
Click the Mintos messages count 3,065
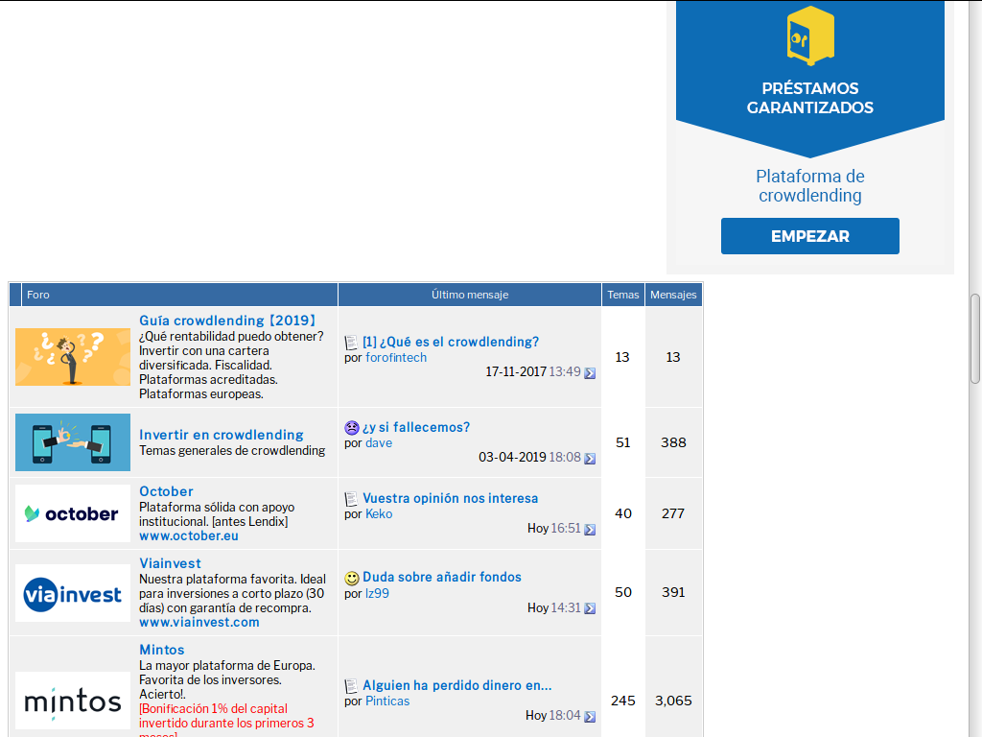point(673,701)
